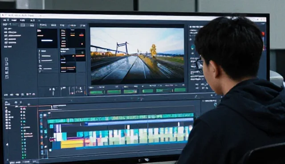285x164 pixels.
Task: Click first green button below the video preview
Action: tap(96, 92)
